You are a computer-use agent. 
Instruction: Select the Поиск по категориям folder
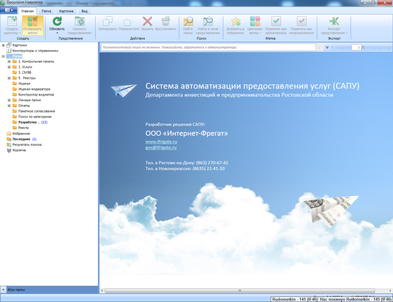click(x=35, y=117)
